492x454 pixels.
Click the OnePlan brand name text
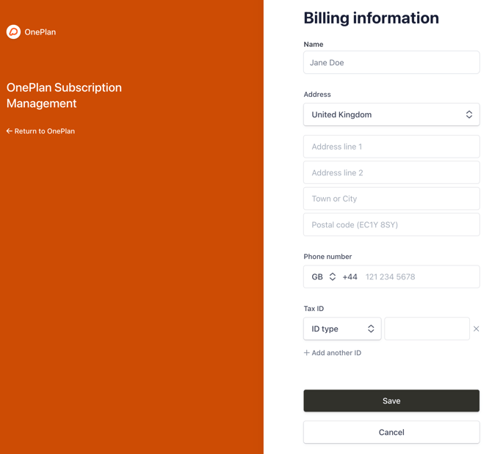(x=40, y=32)
